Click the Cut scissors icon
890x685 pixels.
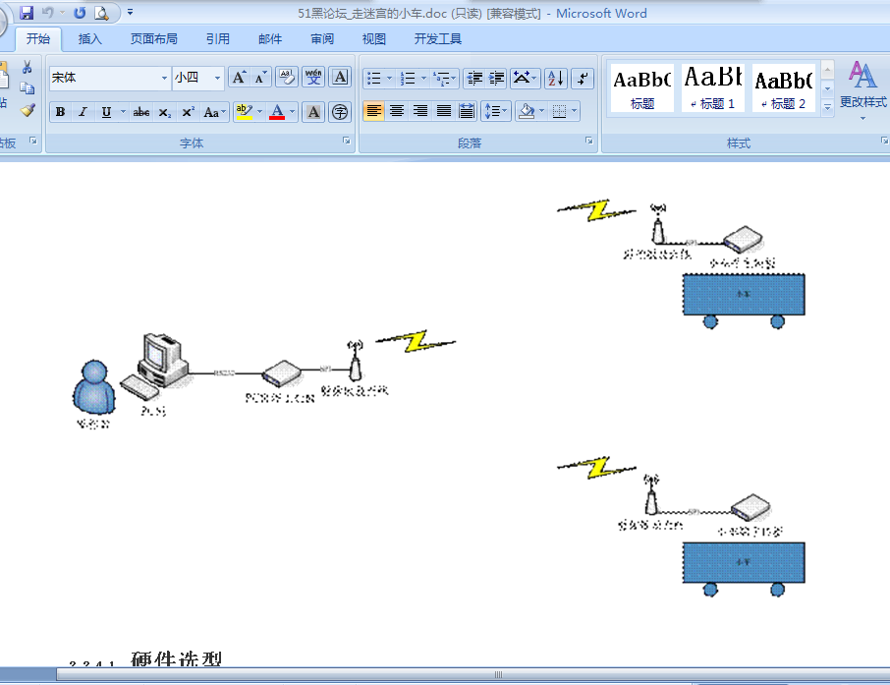pyautogui.click(x=28, y=67)
